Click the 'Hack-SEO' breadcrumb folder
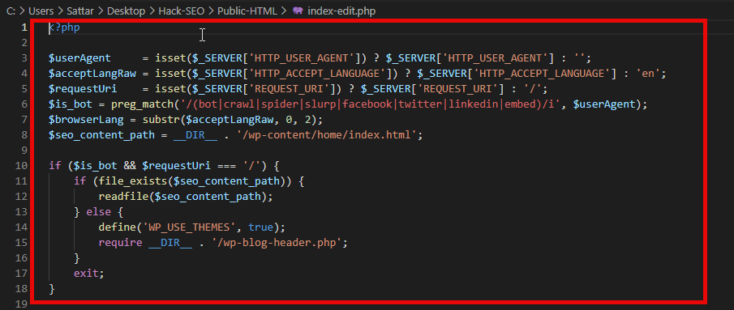Screen dimensions: 734x310 pos(181,11)
